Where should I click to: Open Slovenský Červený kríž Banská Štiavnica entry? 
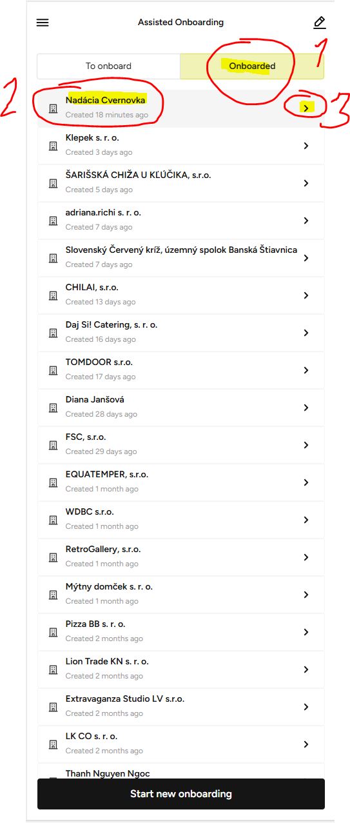(x=181, y=258)
